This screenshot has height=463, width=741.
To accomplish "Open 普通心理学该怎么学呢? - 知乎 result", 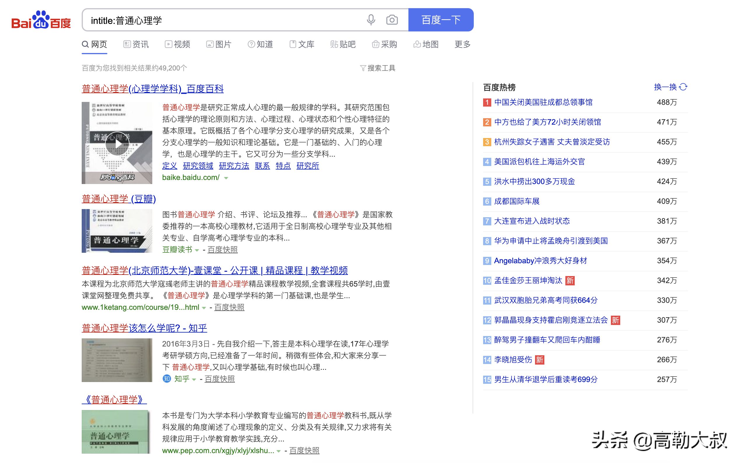I will click(x=144, y=328).
